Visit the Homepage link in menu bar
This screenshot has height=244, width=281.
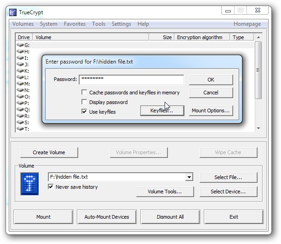247,24
